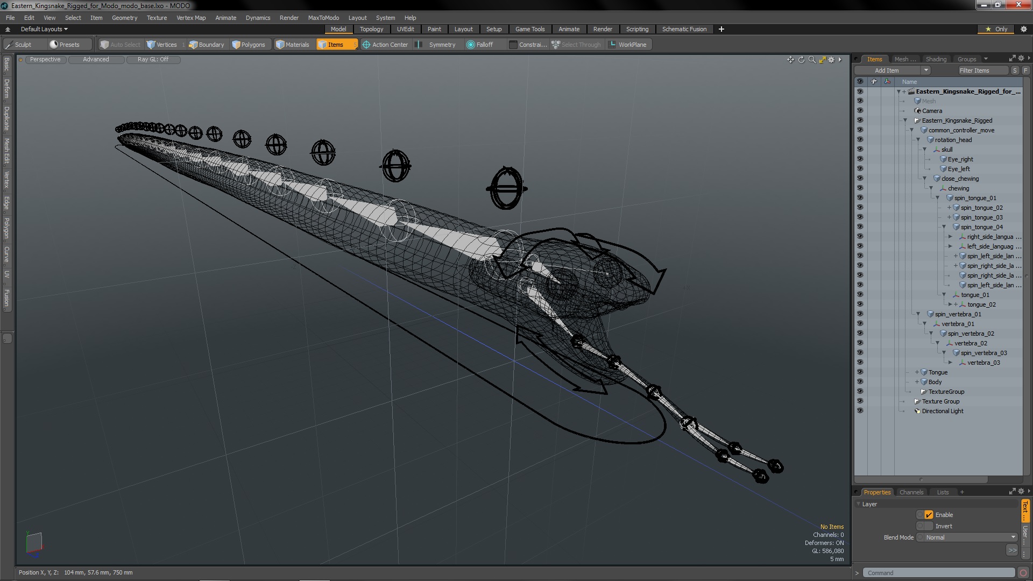Image resolution: width=1033 pixels, height=581 pixels.
Task: Select the Sculpt tool button
Action: [18, 45]
